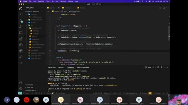Switch to the DEBUG CONSOLE panel tab
Image resolution: width=188 pixels, height=105 pixels.
click(83, 67)
